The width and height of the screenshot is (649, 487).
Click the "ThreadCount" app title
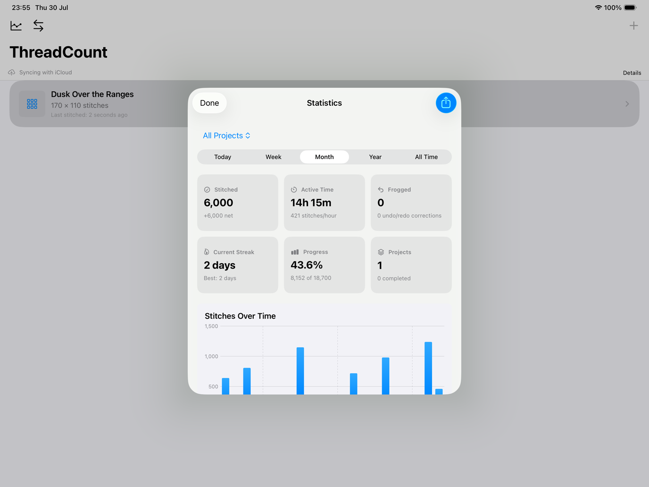pyautogui.click(x=58, y=52)
